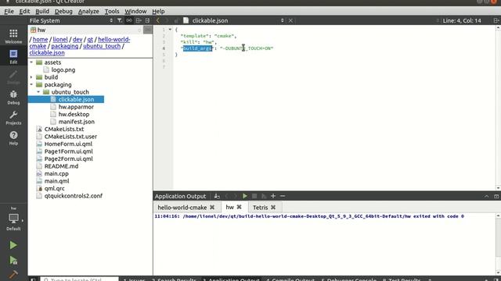Click the Build hammer icon
The width and height of the screenshot is (501, 281).
pyautogui.click(x=13, y=274)
